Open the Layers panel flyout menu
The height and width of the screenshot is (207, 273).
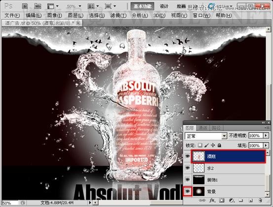[267, 128]
